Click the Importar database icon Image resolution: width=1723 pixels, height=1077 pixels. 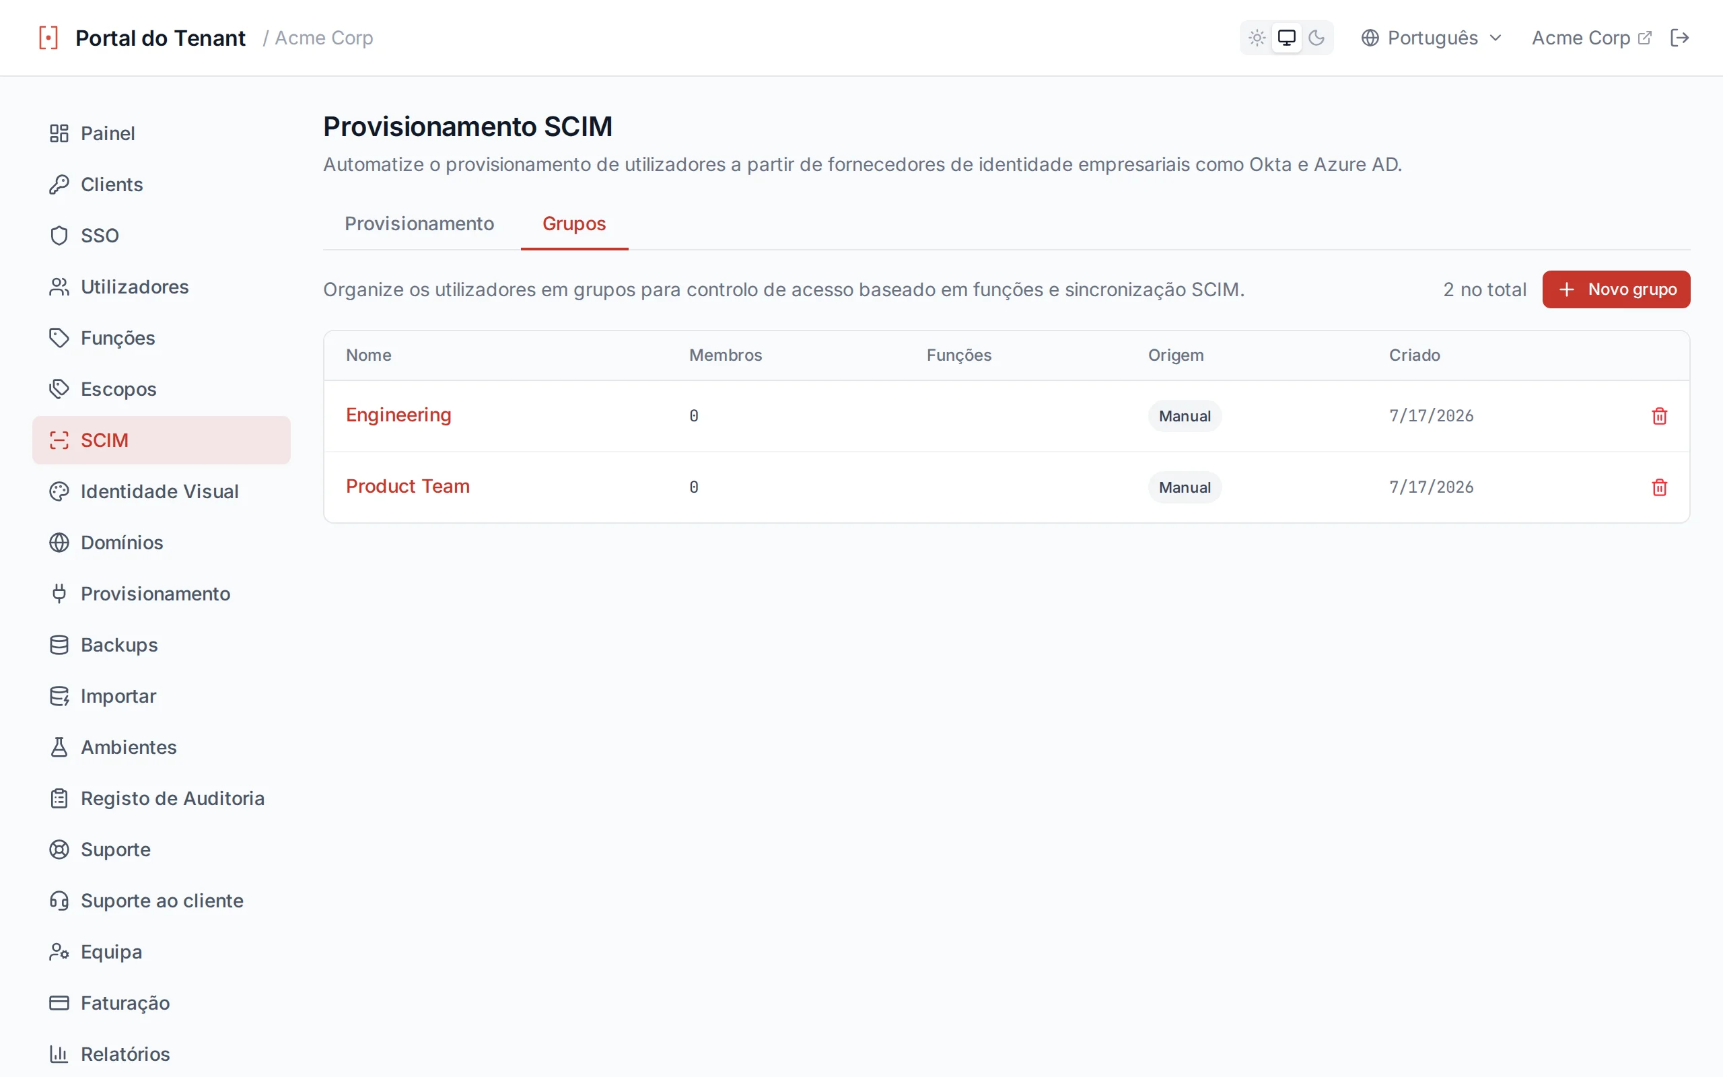[59, 696]
